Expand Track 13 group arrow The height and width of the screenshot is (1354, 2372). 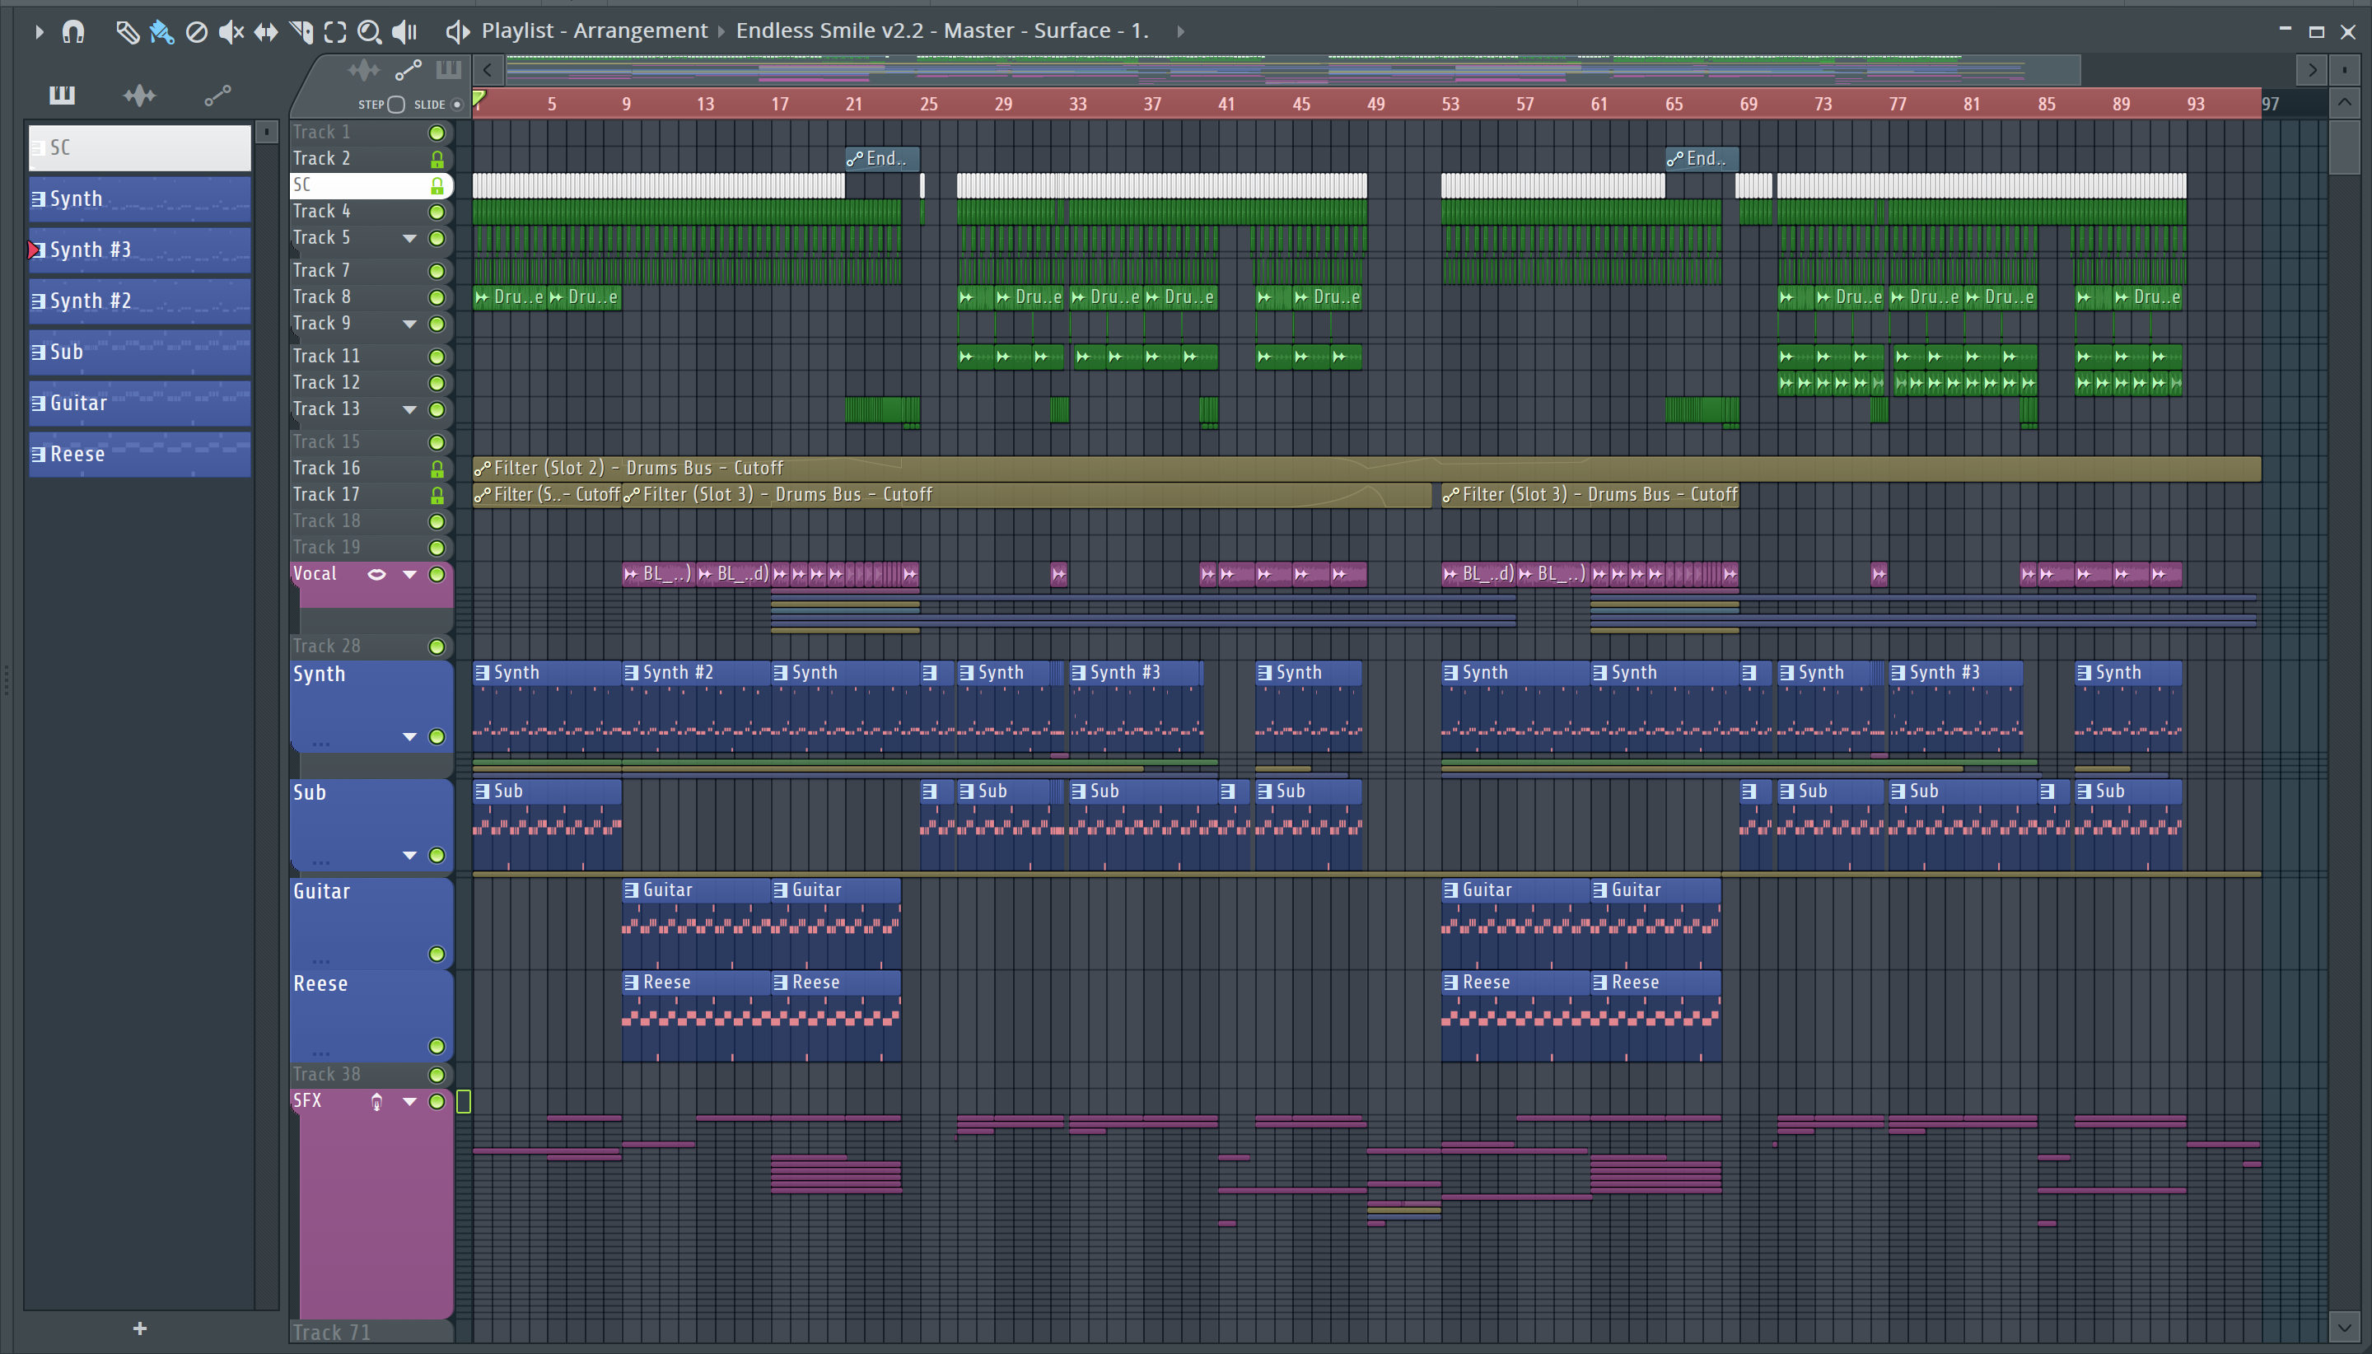coord(409,409)
